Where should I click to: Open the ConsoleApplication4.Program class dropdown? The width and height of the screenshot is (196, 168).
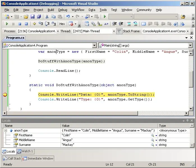click(94, 45)
